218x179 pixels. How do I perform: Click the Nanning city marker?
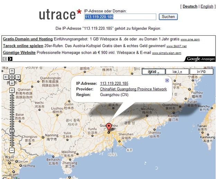click(x=43, y=137)
